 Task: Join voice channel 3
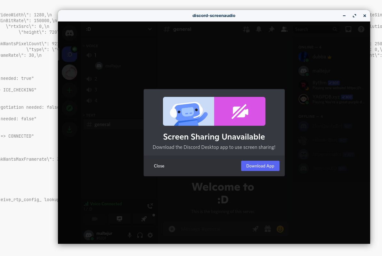[x=119, y=90]
